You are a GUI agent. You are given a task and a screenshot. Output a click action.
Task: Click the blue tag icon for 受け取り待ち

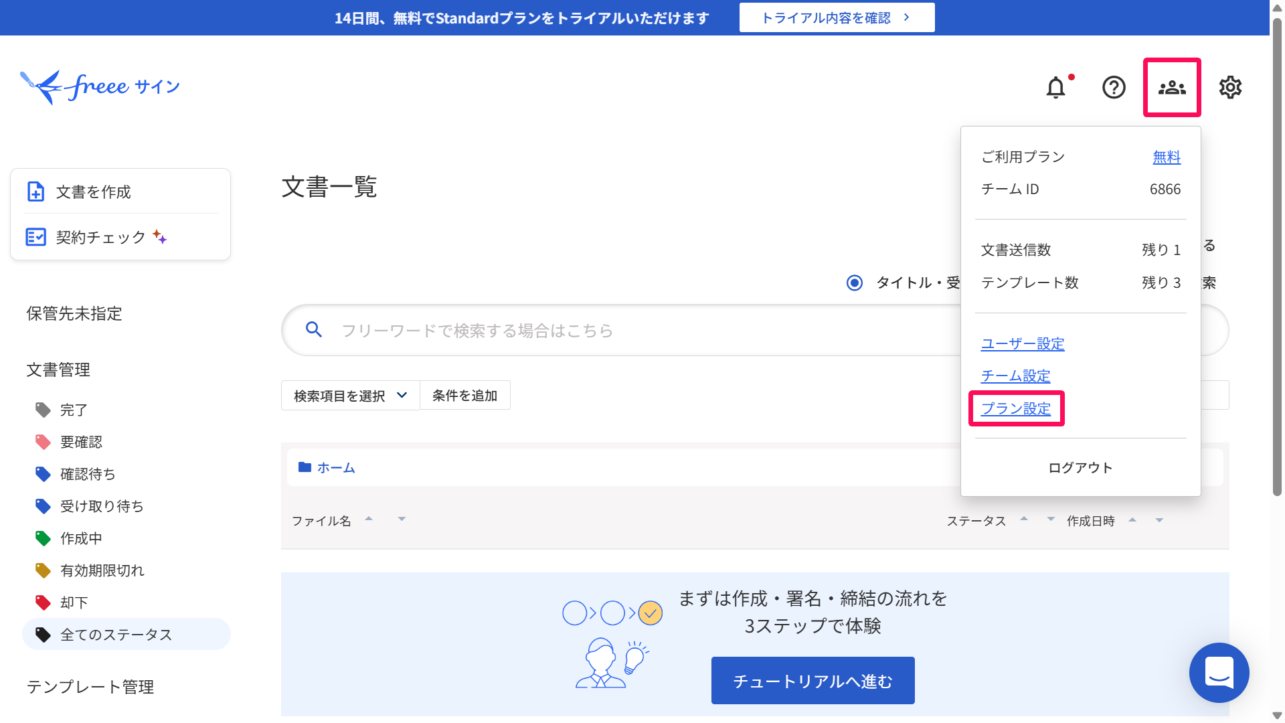pos(43,506)
